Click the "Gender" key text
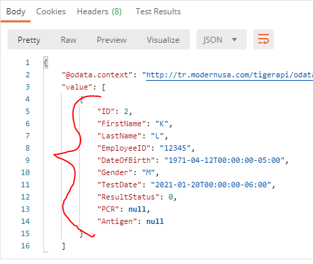Viewport: 313px width, 264px height. coord(114,172)
